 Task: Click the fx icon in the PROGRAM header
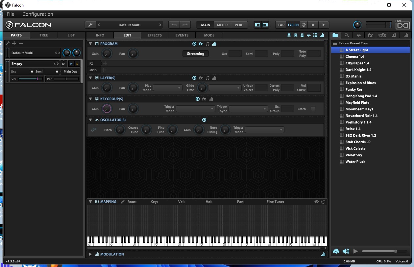[x=201, y=44]
